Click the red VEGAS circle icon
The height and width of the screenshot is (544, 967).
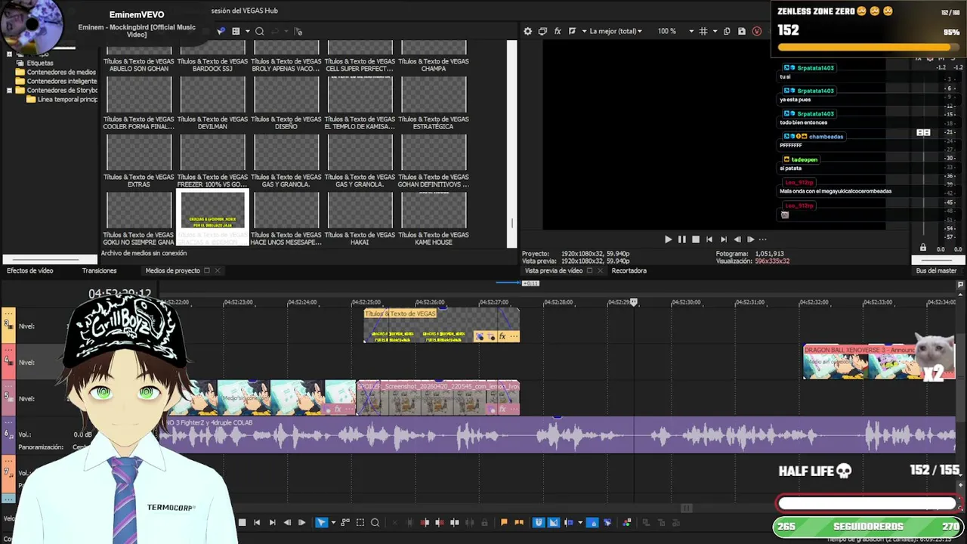pyautogui.click(x=757, y=31)
